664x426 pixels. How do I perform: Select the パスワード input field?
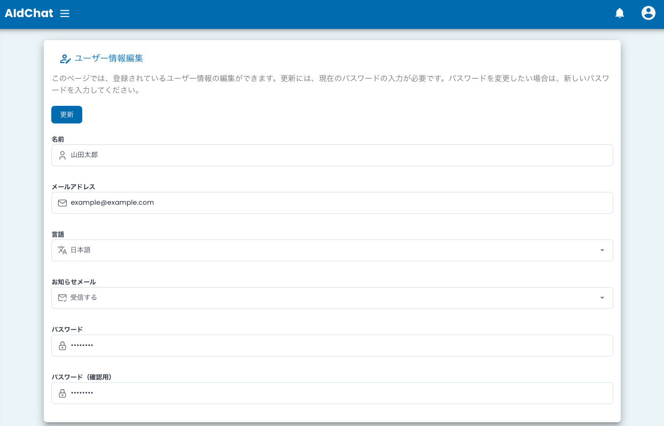332,345
